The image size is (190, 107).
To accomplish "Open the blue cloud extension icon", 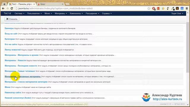I will tap(182, 9).
